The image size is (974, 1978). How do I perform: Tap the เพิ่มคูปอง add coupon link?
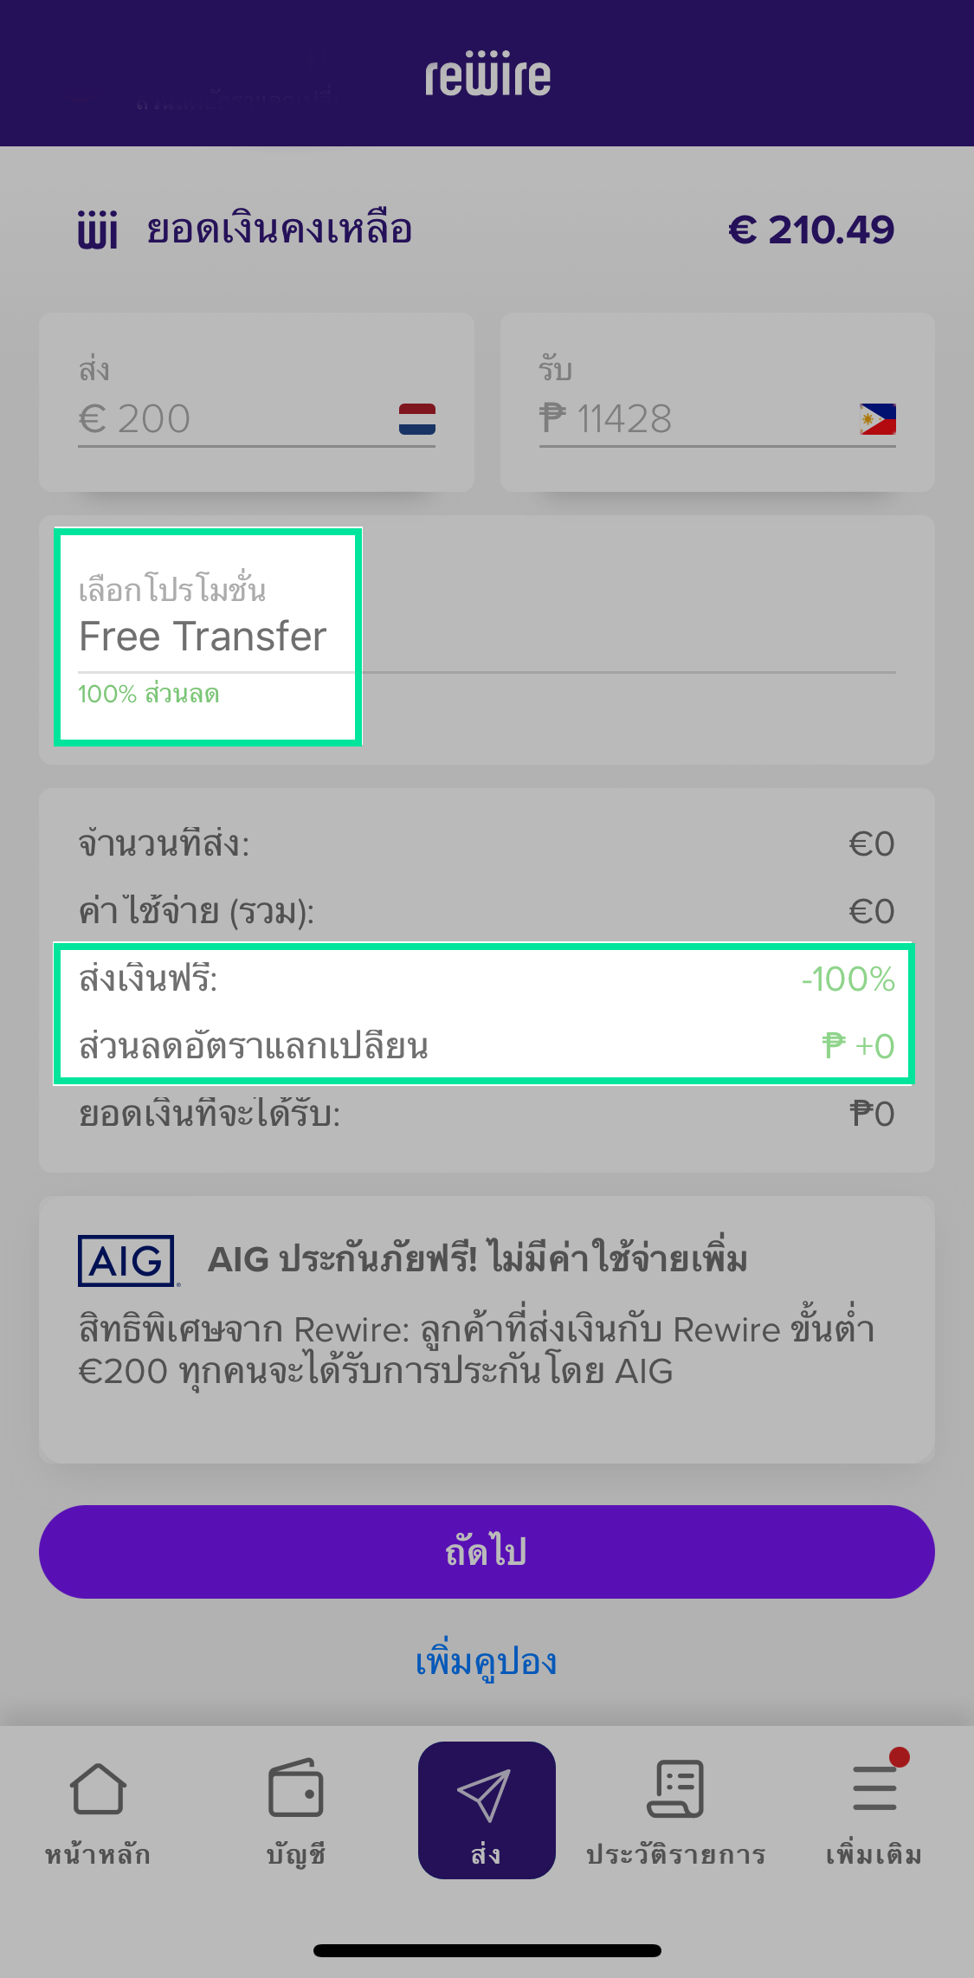pyautogui.click(x=487, y=1663)
